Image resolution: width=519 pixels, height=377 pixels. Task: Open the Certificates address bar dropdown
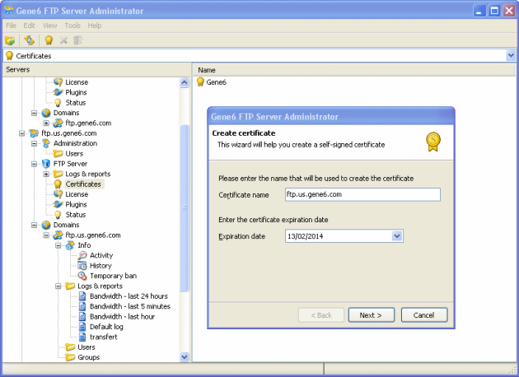coord(511,55)
